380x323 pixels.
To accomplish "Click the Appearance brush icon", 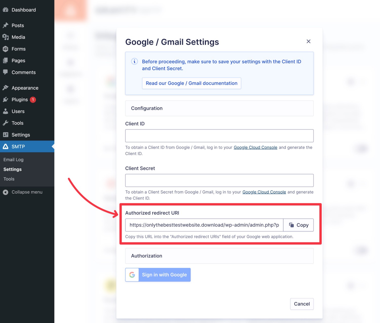I will (x=6, y=88).
